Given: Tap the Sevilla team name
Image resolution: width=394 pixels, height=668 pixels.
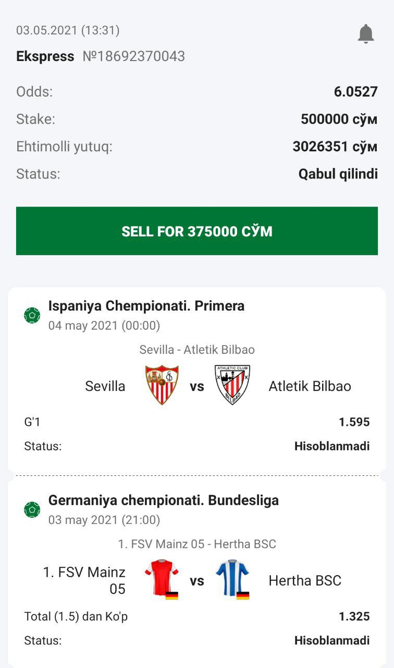Looking at the screenshot, I should (105, 386).
